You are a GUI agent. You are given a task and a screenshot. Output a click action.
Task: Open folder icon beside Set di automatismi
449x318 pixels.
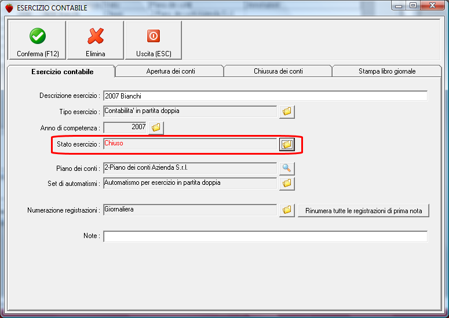[x=287, y=184]
